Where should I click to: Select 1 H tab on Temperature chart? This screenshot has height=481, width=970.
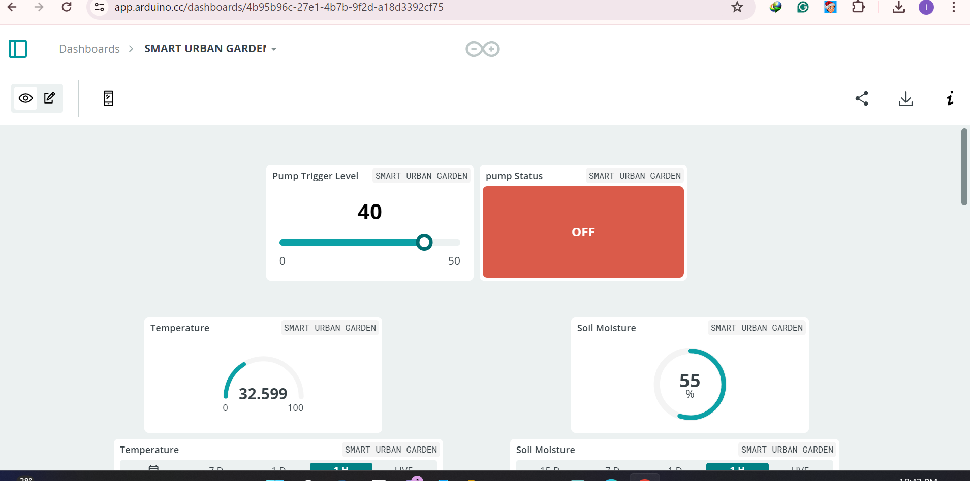tap(341, 467)
